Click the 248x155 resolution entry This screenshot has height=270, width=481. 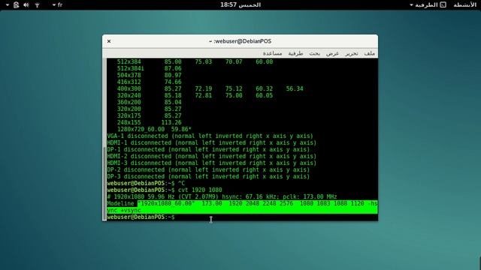point(129,122)
